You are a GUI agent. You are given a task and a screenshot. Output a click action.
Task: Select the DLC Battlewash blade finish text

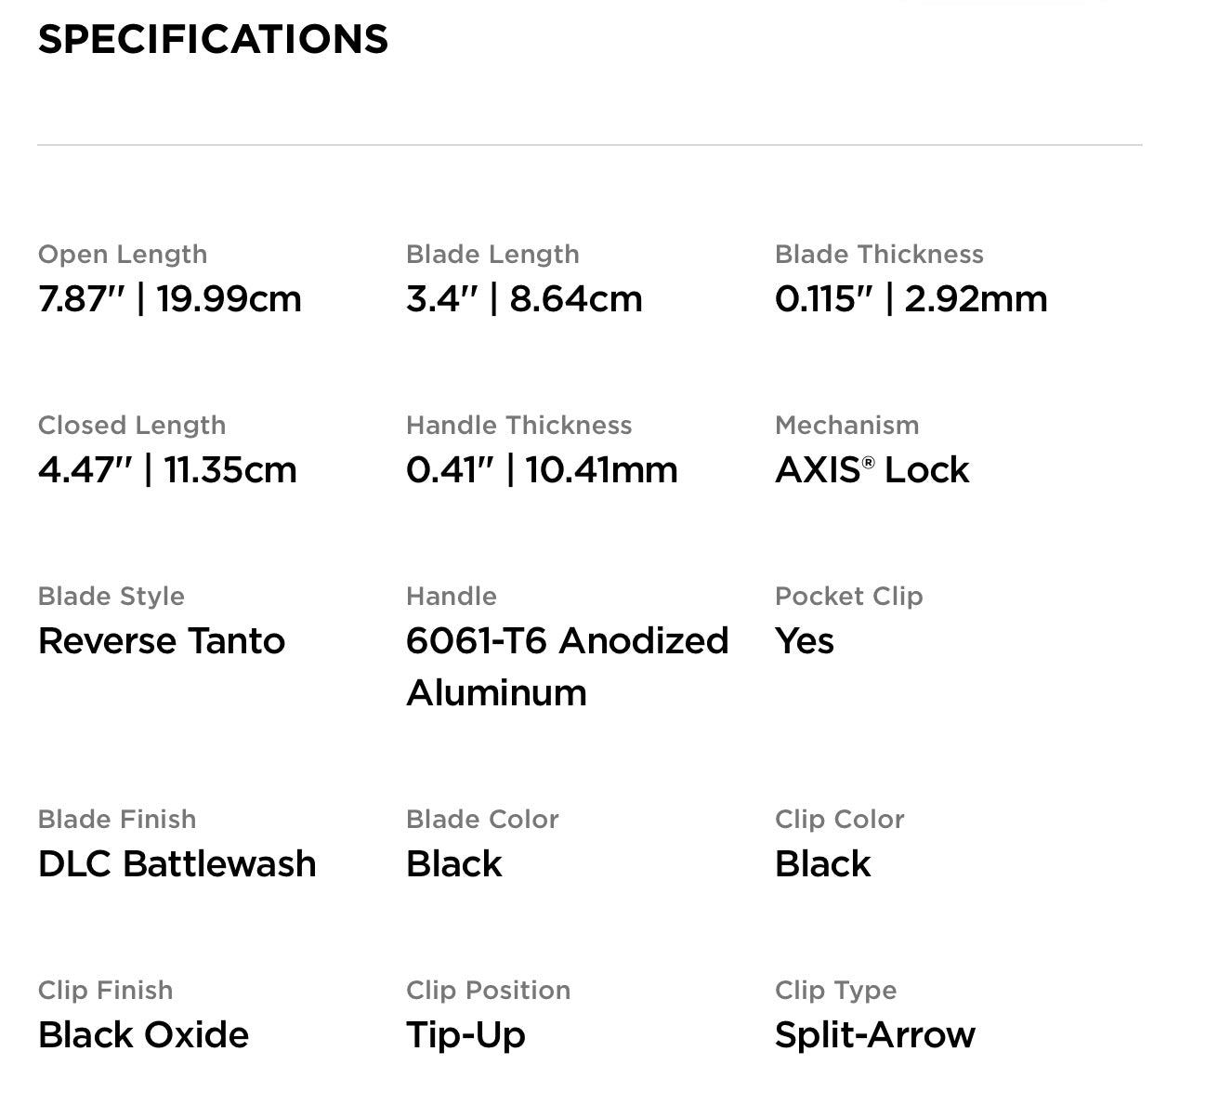click(177, 864)
